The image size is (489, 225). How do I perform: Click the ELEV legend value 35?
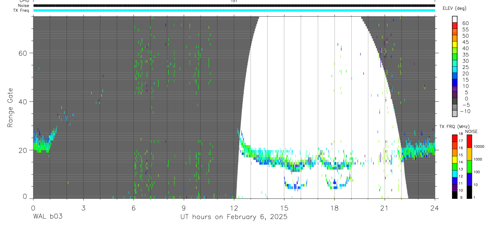[465, 55]
